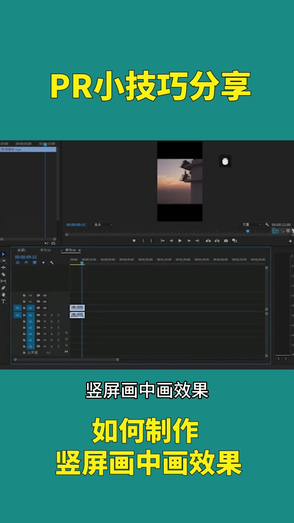Select the Pen tool

[x=4, y=288]
